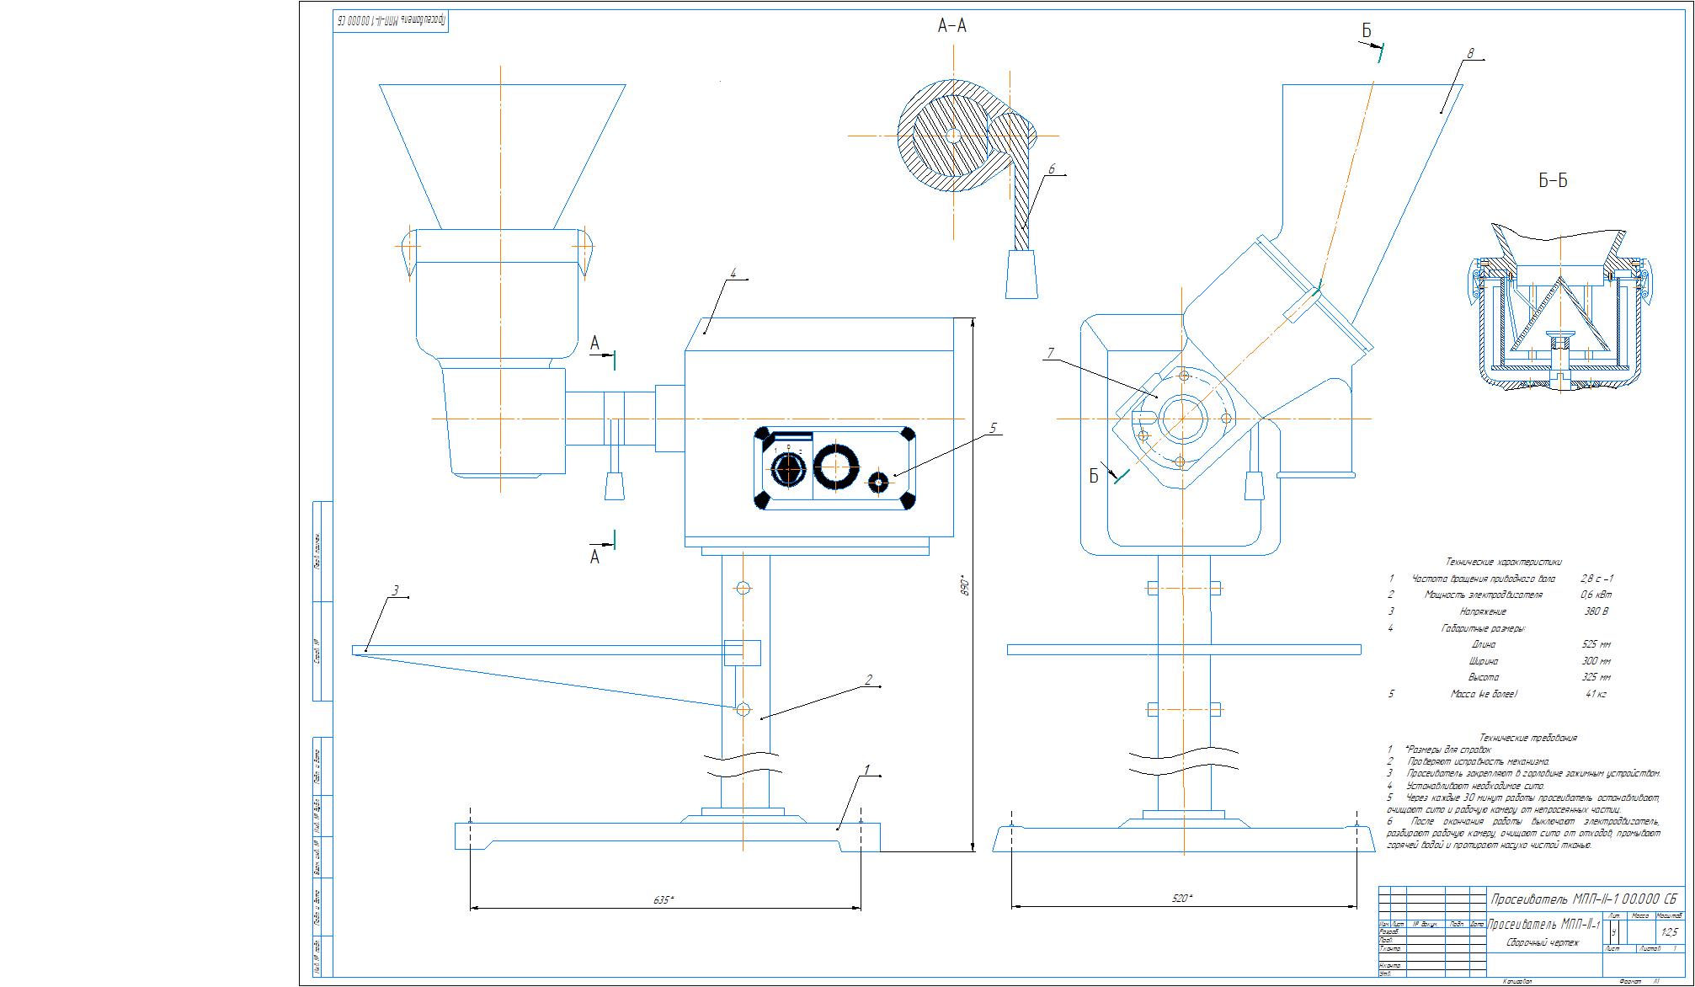The width and height of the screenshot is (1695, 987).
Task: Click the 380 В voltage value
Action: point(1596,611)
